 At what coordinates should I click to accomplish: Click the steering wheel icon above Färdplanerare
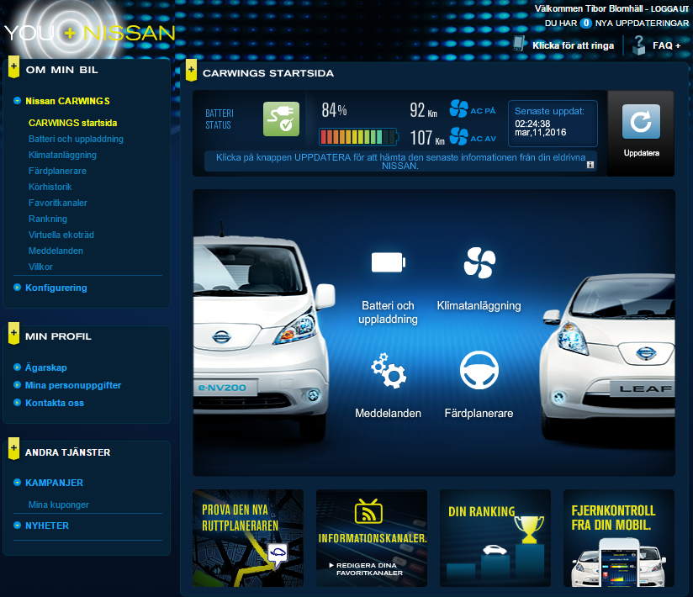[x=479, y=370]
